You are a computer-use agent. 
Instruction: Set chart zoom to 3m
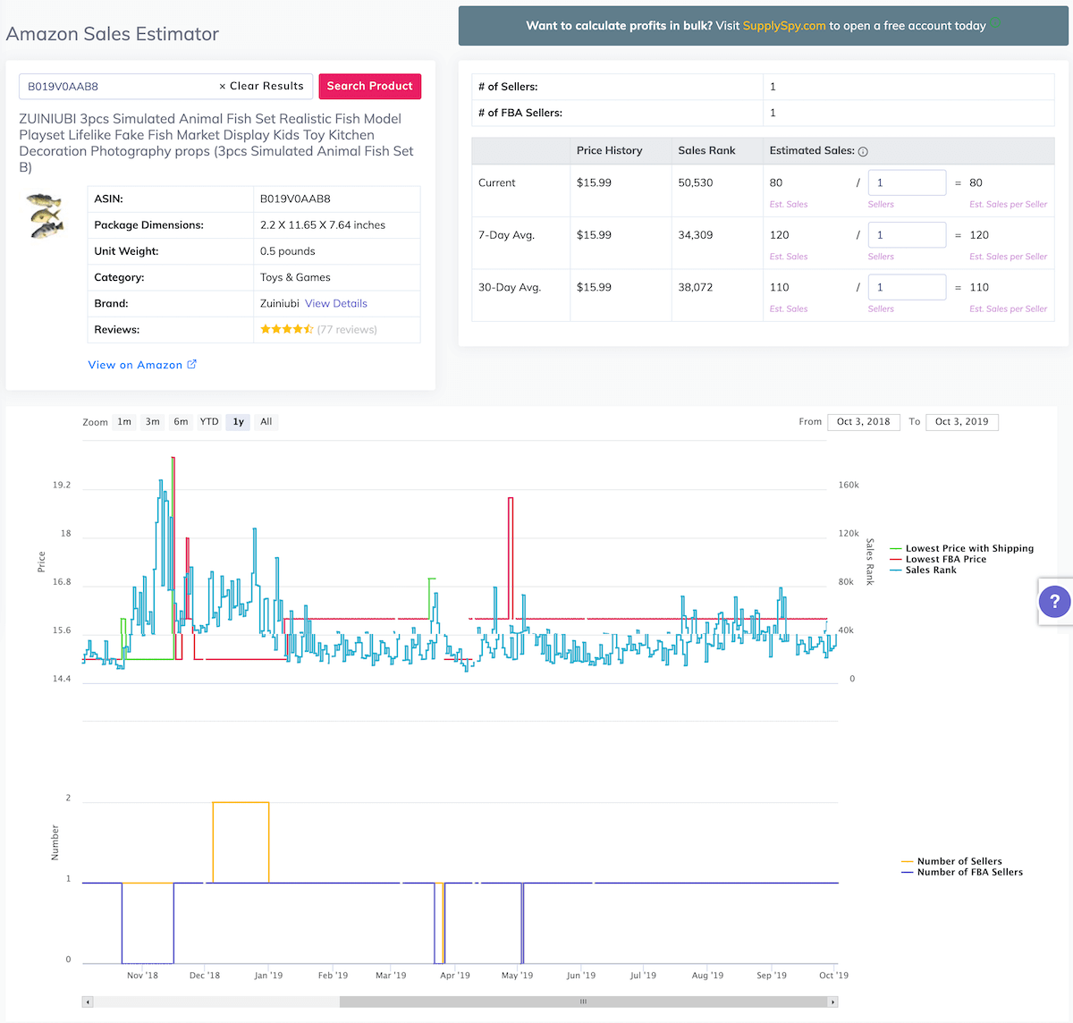[153, 422]
